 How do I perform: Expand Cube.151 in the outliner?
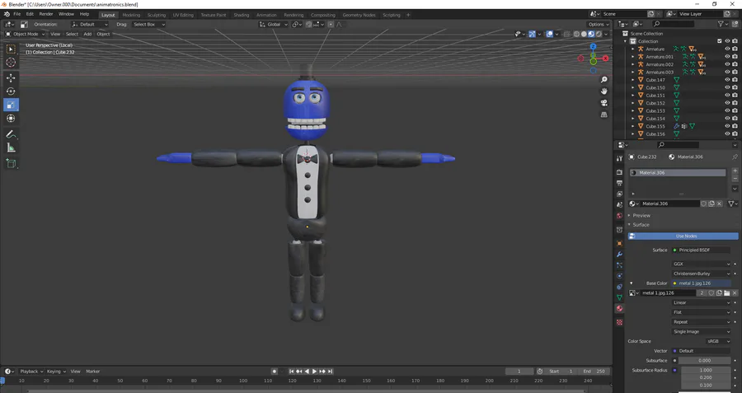pos(633,96)
